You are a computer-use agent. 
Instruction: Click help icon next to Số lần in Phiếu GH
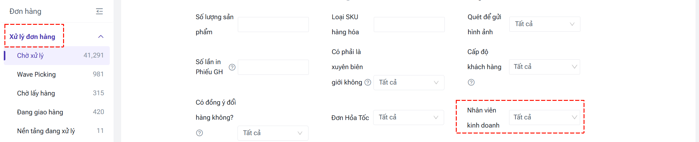point(232,67)
